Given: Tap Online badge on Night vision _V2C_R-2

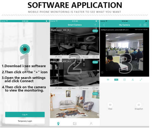Looking at the screenshot, I should pos(95,62).
